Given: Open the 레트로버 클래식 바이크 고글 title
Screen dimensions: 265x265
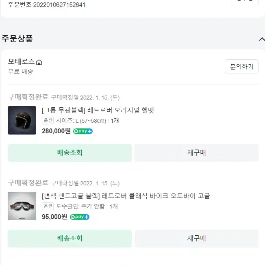Looking at the screenshot, I should (126, 196).
